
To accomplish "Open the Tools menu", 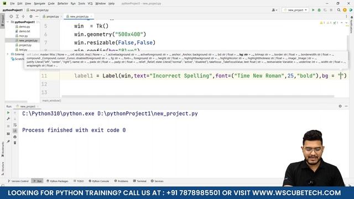I will 81,3.
